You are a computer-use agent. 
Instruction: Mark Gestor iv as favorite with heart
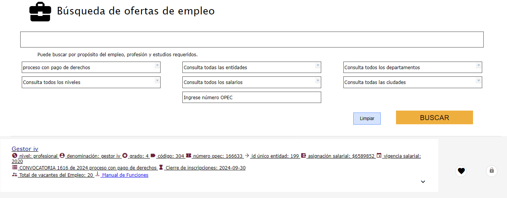[461, 171]
